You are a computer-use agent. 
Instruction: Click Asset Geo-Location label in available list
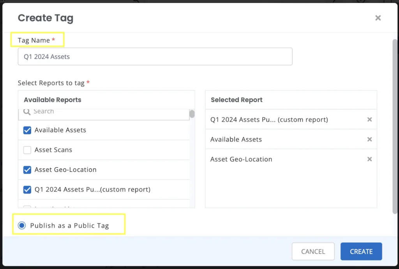(65, 170)
